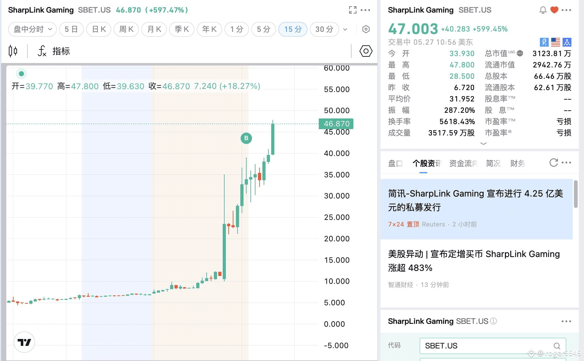Click info icon beside SBET.US title
The image size is (584, 361).
tap(494, 321)
